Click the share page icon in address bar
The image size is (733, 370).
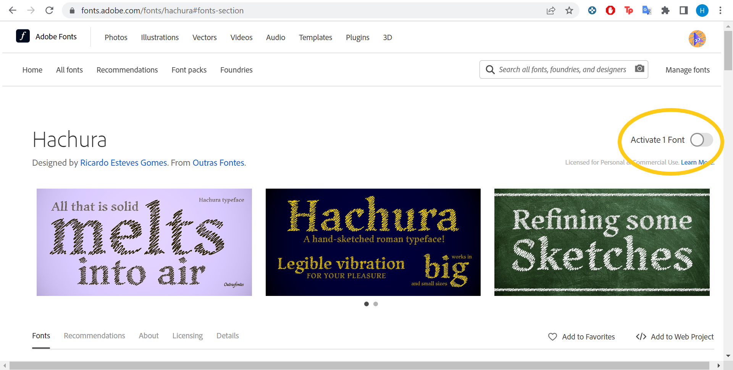(x=551, y=11)
